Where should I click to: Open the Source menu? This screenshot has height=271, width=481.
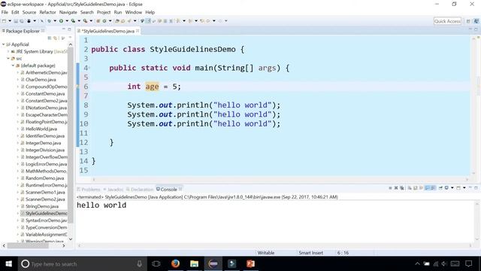29,12
